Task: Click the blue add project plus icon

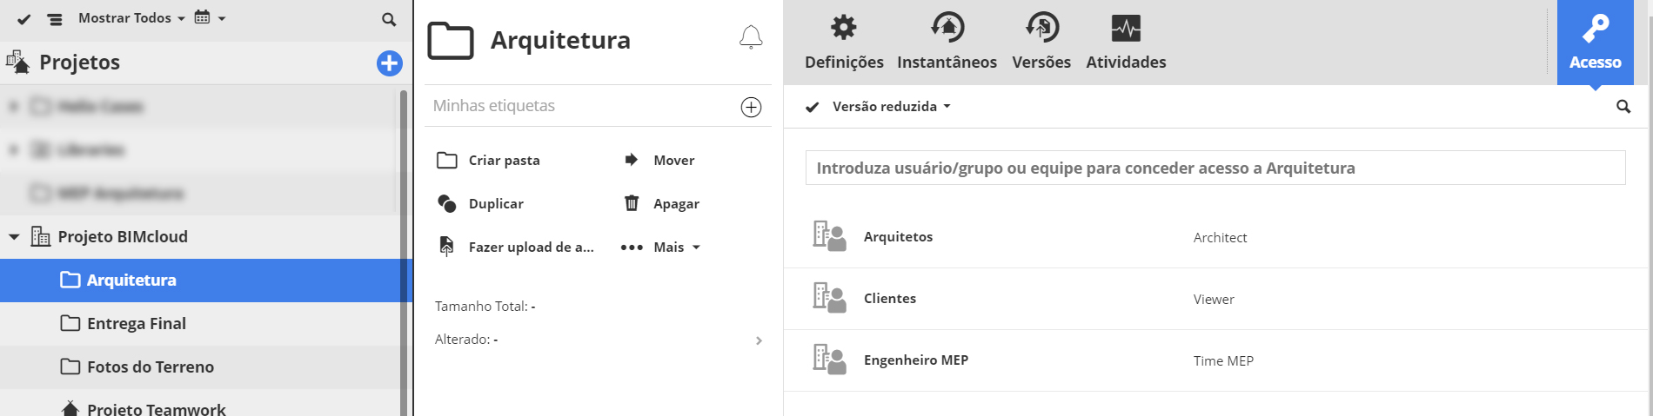Action: pyautogui.click(x=389, y=63)
